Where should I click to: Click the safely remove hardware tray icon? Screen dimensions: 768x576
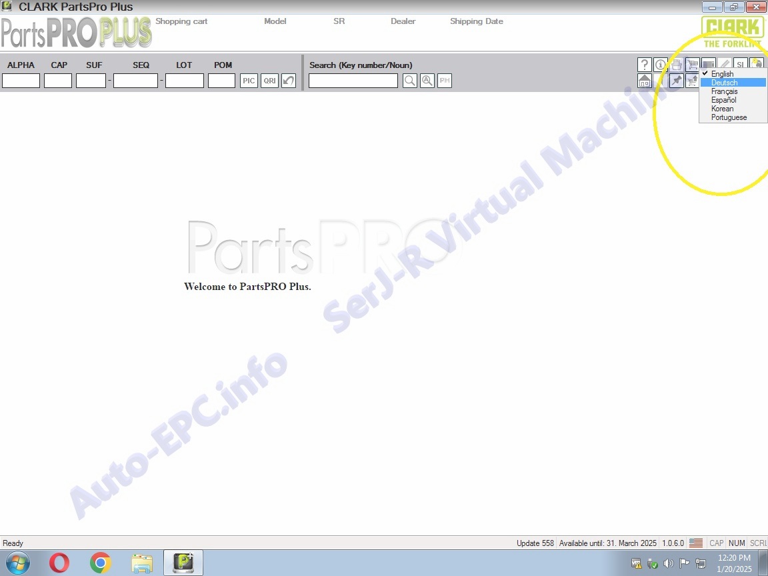(652, 564)
